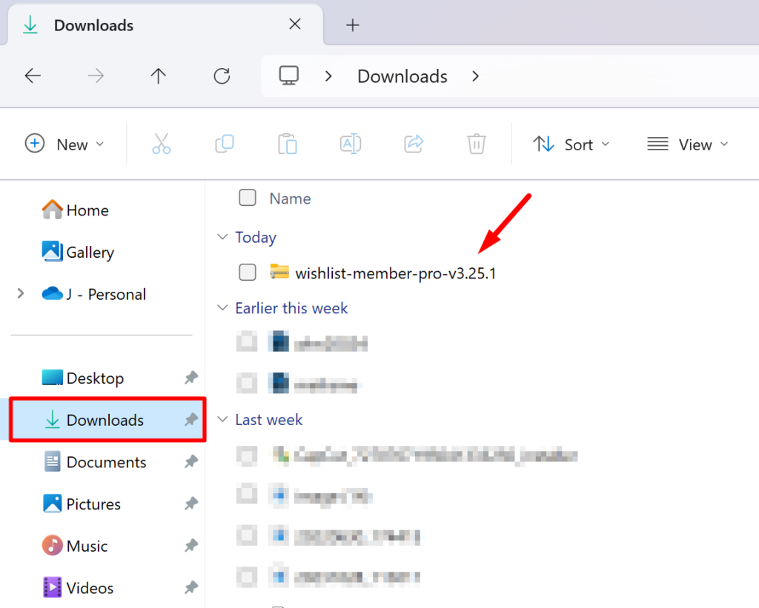Expand the J - Personal OneDrive node
759x608 pixels.
20,293
